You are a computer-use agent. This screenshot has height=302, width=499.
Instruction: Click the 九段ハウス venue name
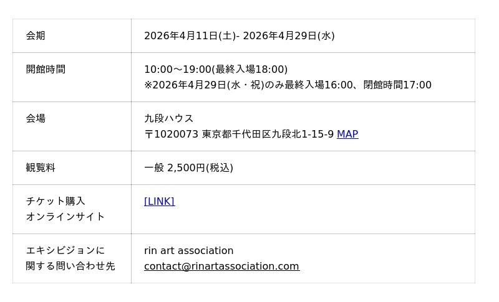click(169, 118)
